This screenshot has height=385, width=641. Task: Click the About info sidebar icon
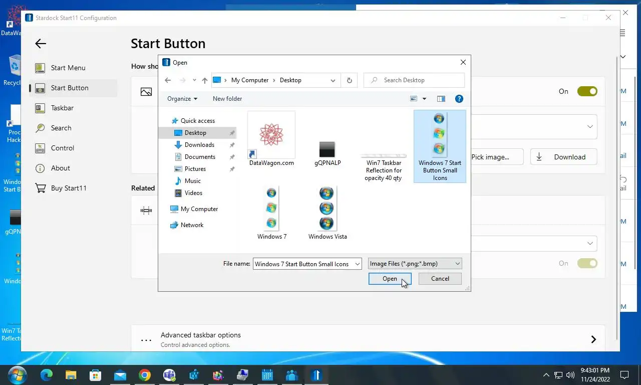[x=41, y=168]
